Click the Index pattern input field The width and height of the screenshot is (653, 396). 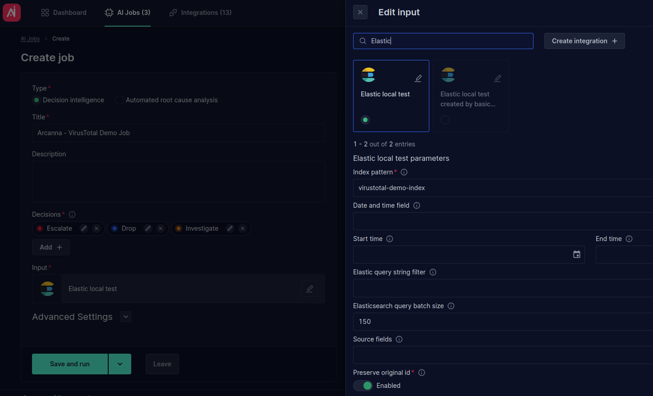pos(503,188)
